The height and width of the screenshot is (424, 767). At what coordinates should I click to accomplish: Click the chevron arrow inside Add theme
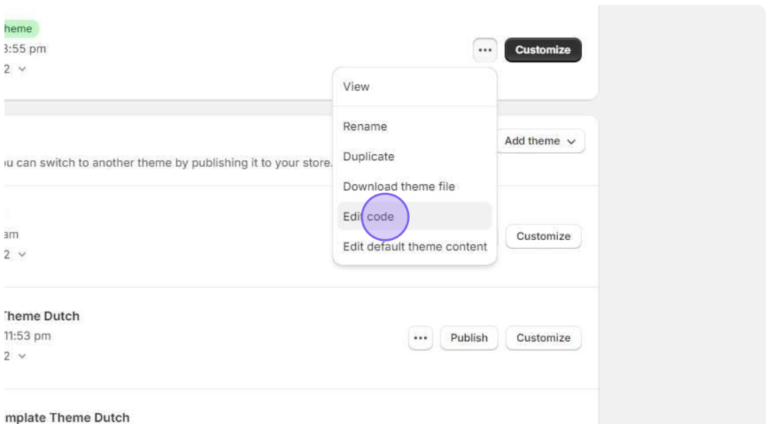[572, 141]
